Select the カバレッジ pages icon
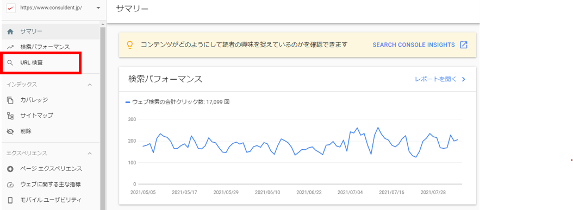This screenshot has height=210, width=573. [x=10, y=100]
